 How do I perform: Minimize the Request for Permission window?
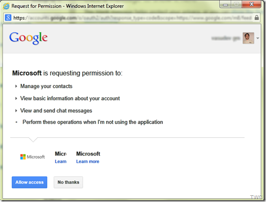225,5
